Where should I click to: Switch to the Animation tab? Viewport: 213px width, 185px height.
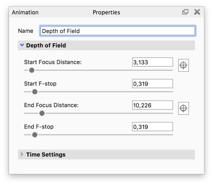click(x=25, y=12)
